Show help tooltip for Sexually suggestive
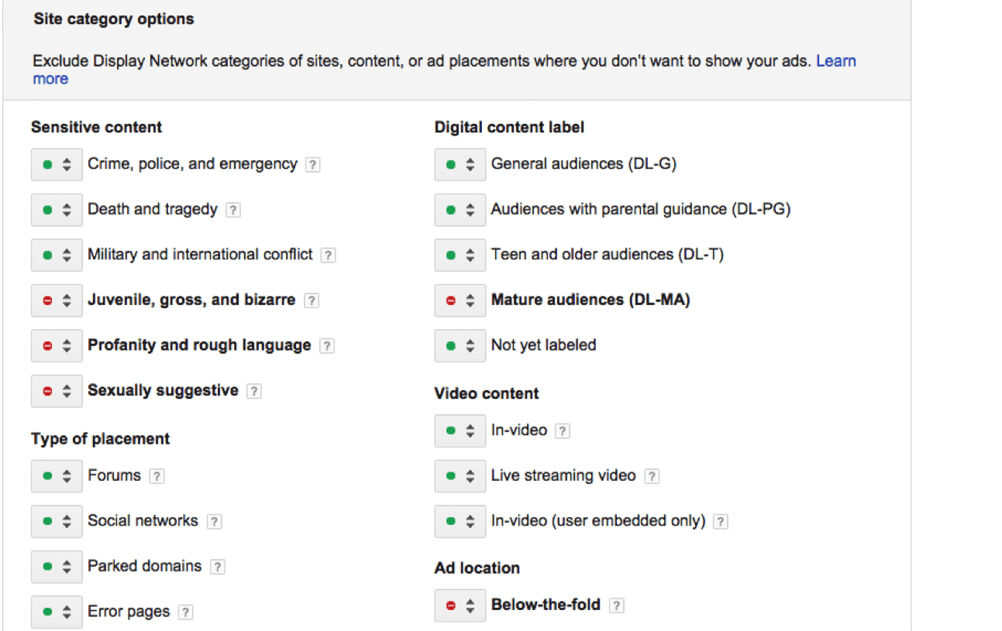This screenshot has height=631, width=1002. pyautogui.click(x=253, y=392)
